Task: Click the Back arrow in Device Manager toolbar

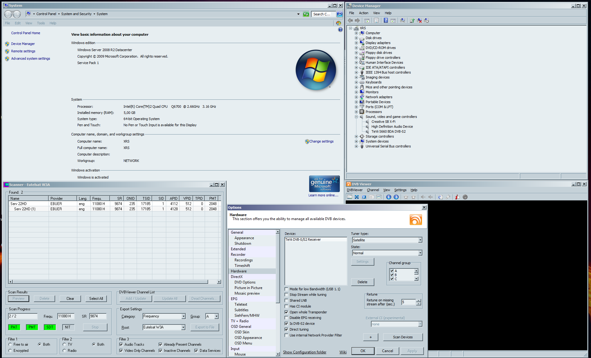Action: [x=350, y=20]
